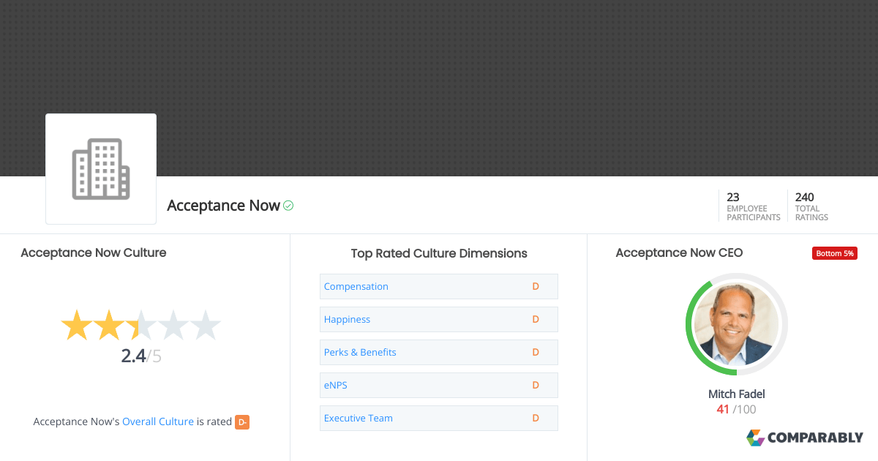
Task: Click the D grade next to Compensation
Action: tap(536, 286)
